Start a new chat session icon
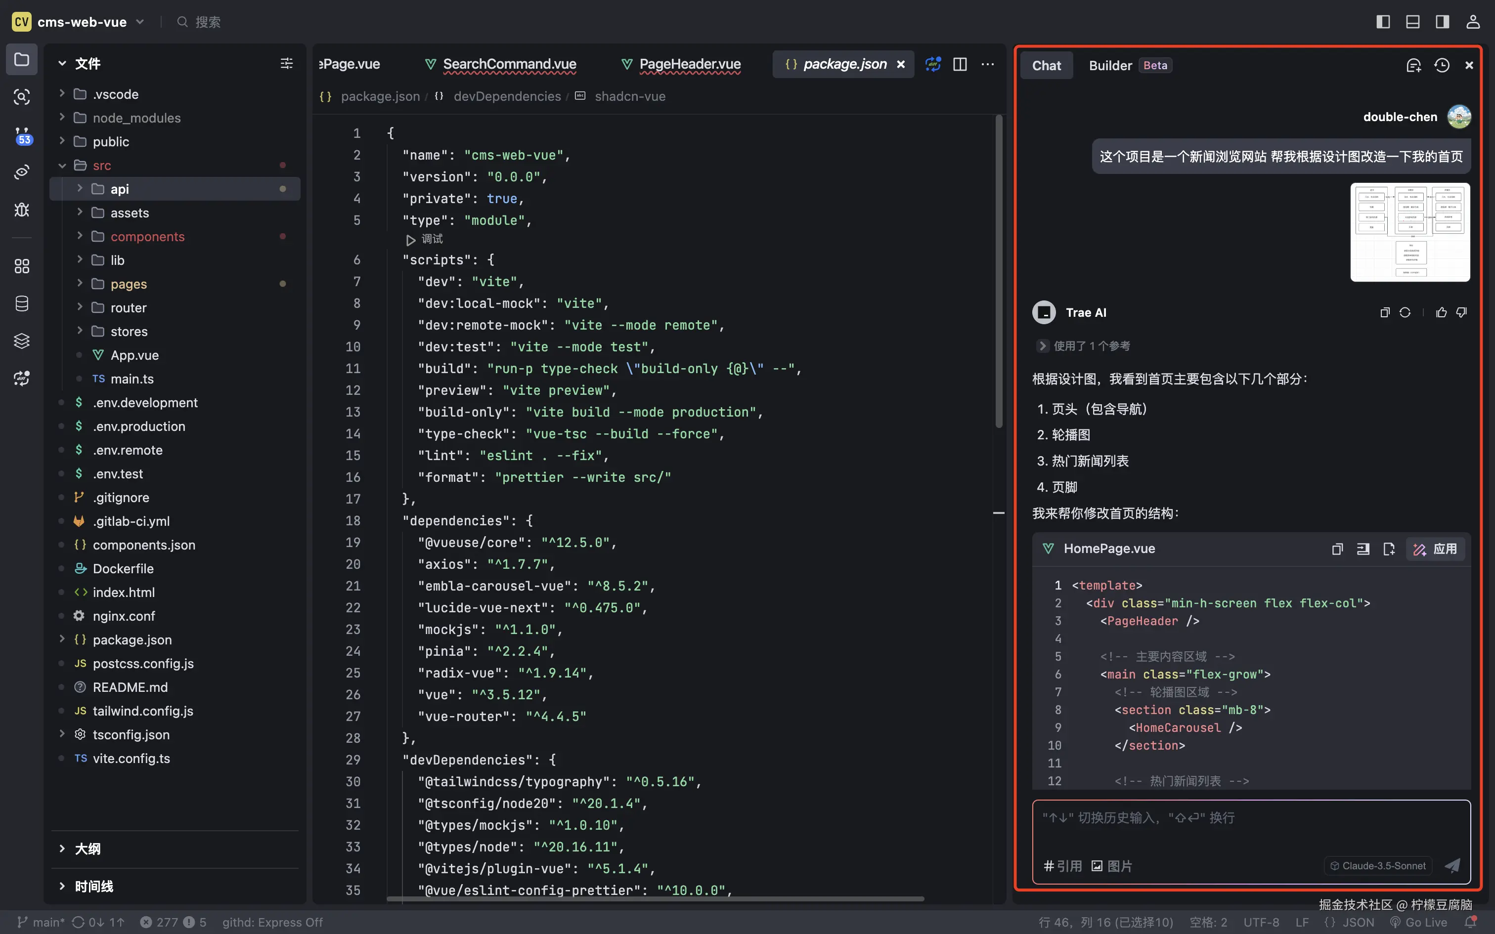Viewport: 1495px width, 934px height. [1413, 65]
